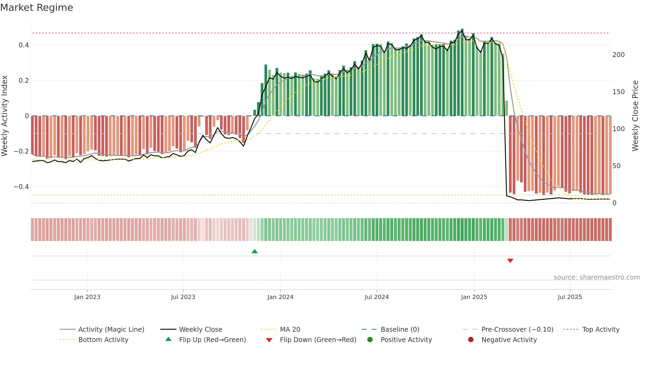Click the 0.2 left axis tick label
This screenshot has width=649, height=365.
click(24, 81)
